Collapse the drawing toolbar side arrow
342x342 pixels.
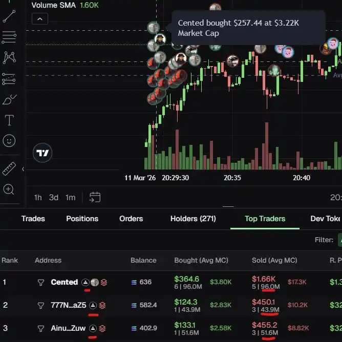[x=23, y=168]
